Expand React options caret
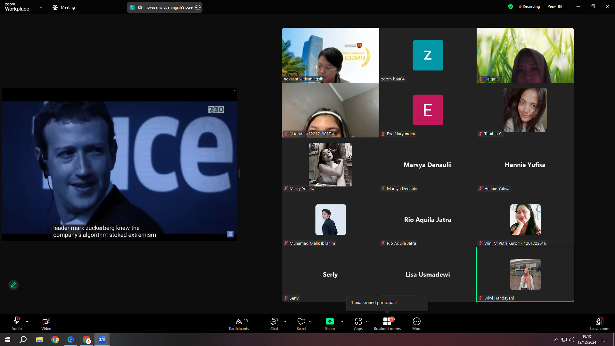This screenshot has height=346, width=615. pyautogui.click(x=310, y=321)
